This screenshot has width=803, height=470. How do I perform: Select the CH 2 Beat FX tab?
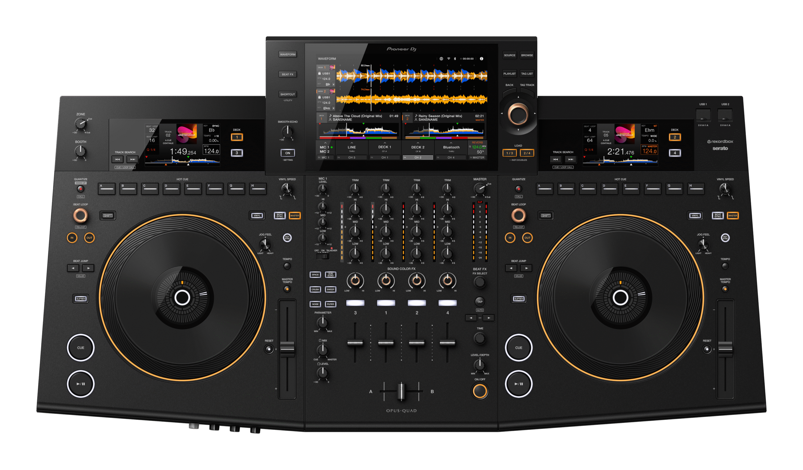pos(418,158)
